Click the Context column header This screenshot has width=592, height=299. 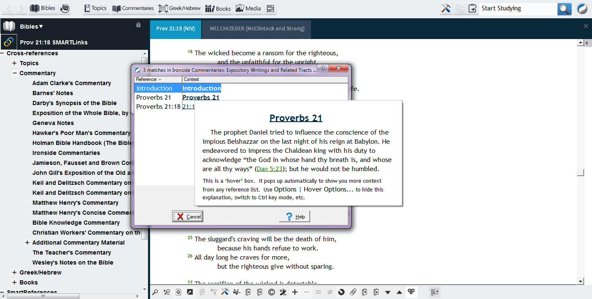[265, 79]
